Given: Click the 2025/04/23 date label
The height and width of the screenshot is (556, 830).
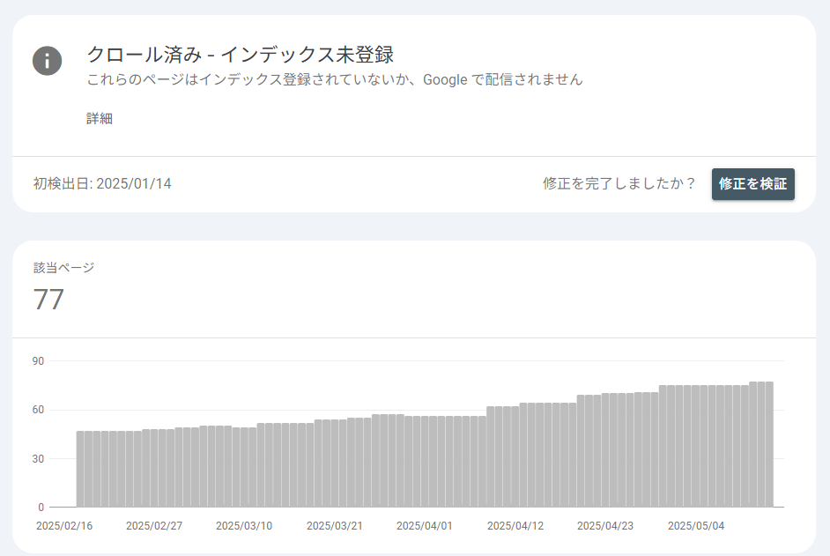Looking at the screenshot, I should [x=605, y=526].
